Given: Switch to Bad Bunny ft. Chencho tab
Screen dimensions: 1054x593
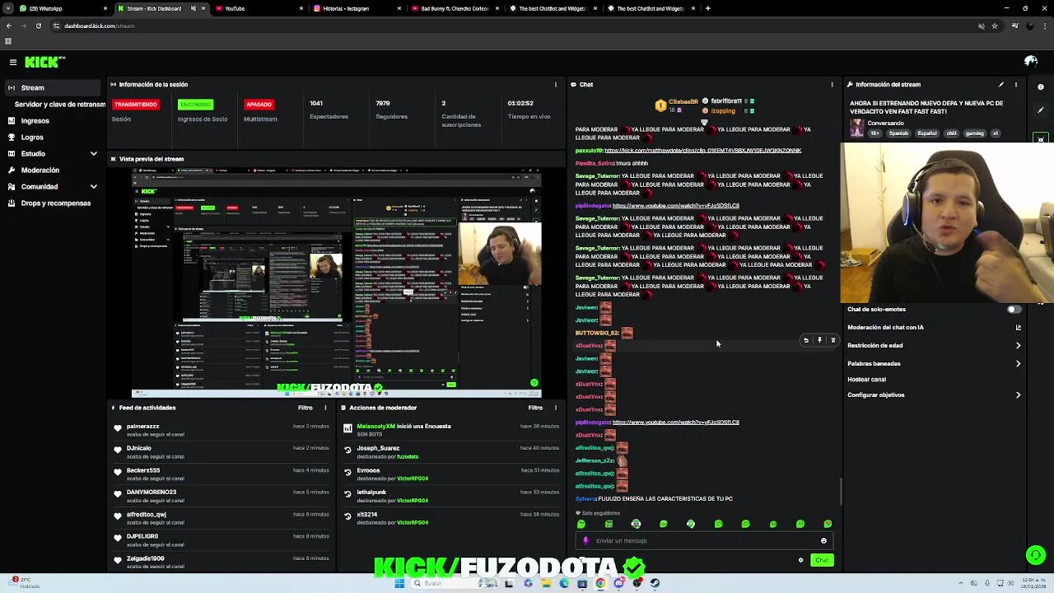Looking at the screenshot, I should pyautogui.click(x=455, y=8).
